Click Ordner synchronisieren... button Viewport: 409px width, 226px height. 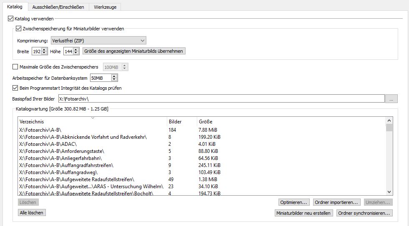(x=364, y=213)
